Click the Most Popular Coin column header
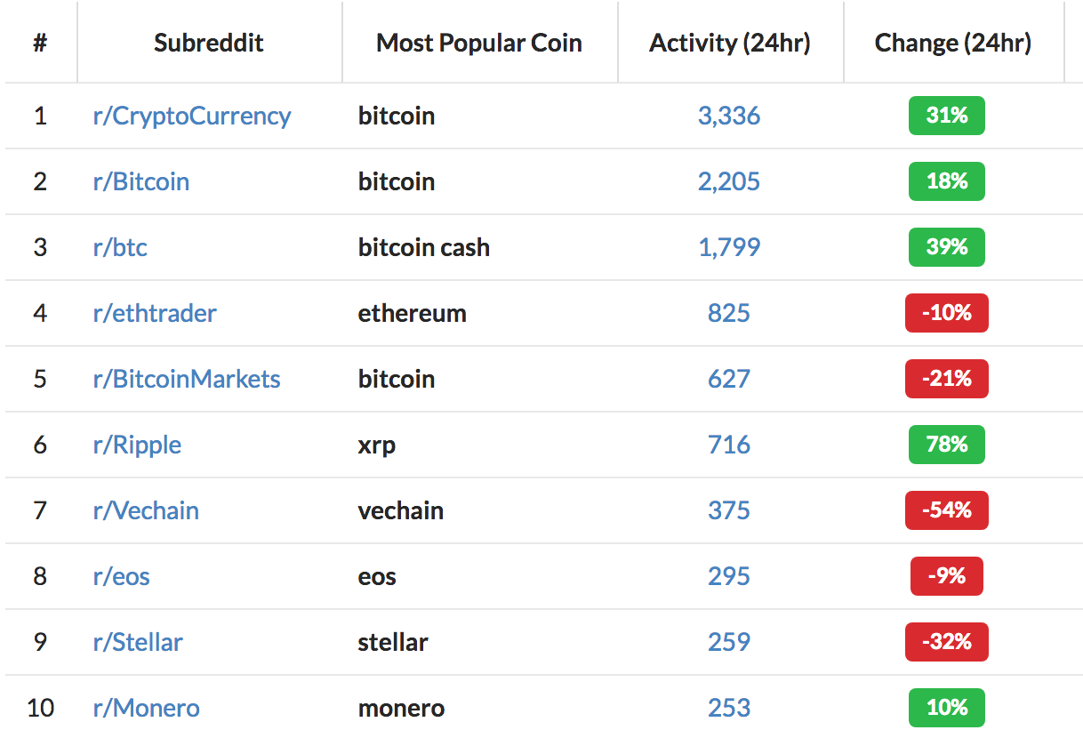1083x738 pixels. tap(479, 43)
